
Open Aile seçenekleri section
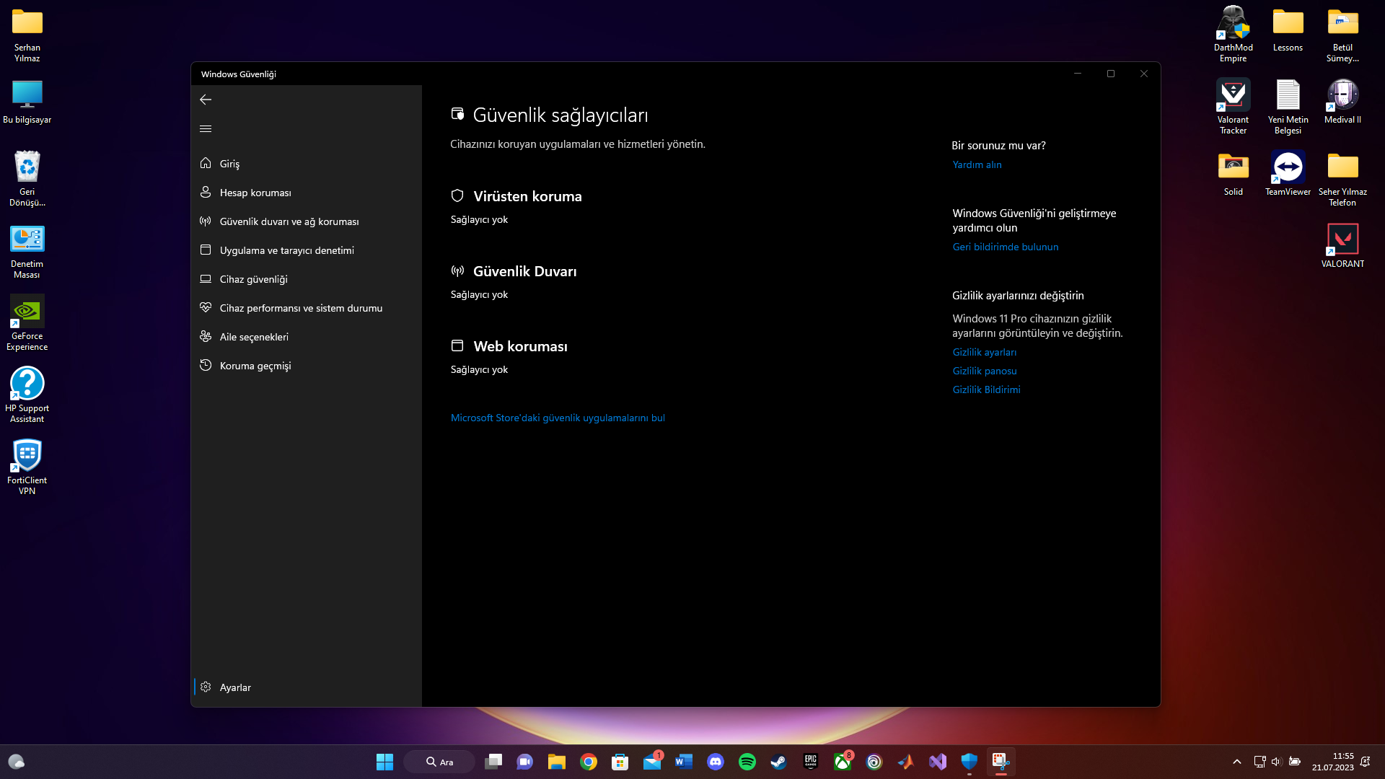[254, 337]
